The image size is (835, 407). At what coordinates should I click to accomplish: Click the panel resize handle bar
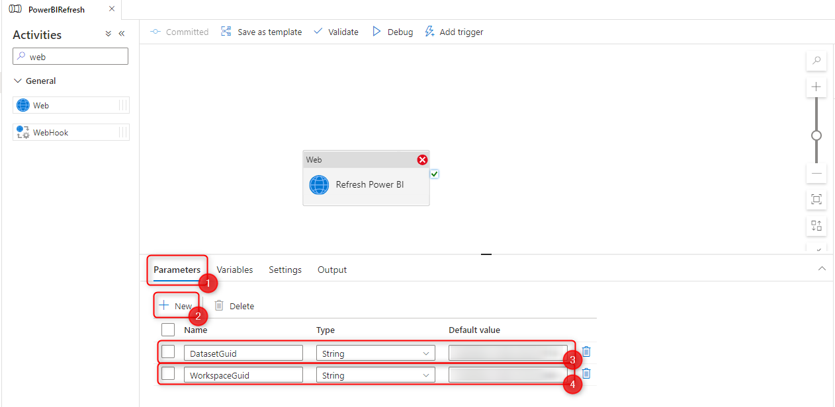(x=486, y=254)
